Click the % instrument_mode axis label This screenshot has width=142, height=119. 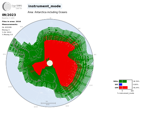[x=126, y=93]
